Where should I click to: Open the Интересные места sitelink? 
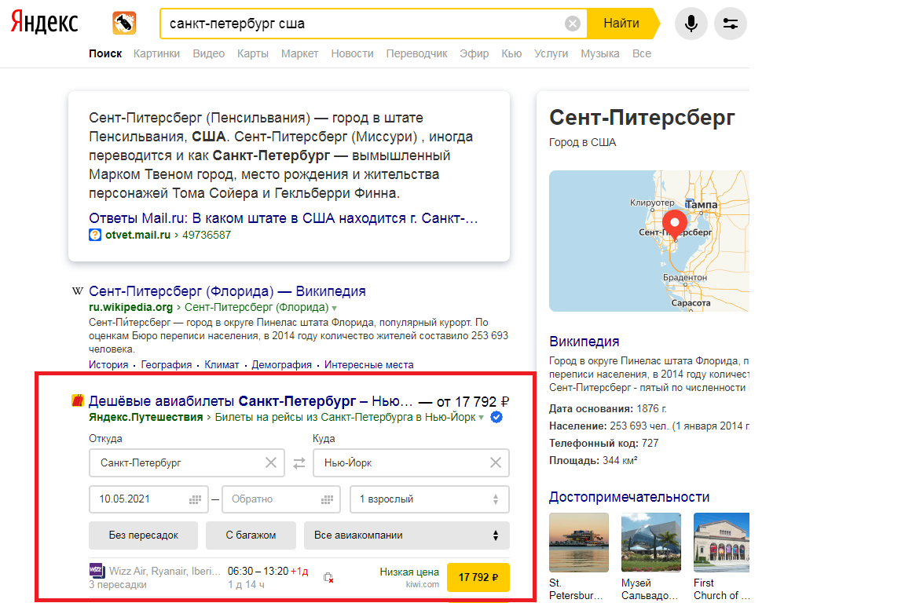pos(368,364)
